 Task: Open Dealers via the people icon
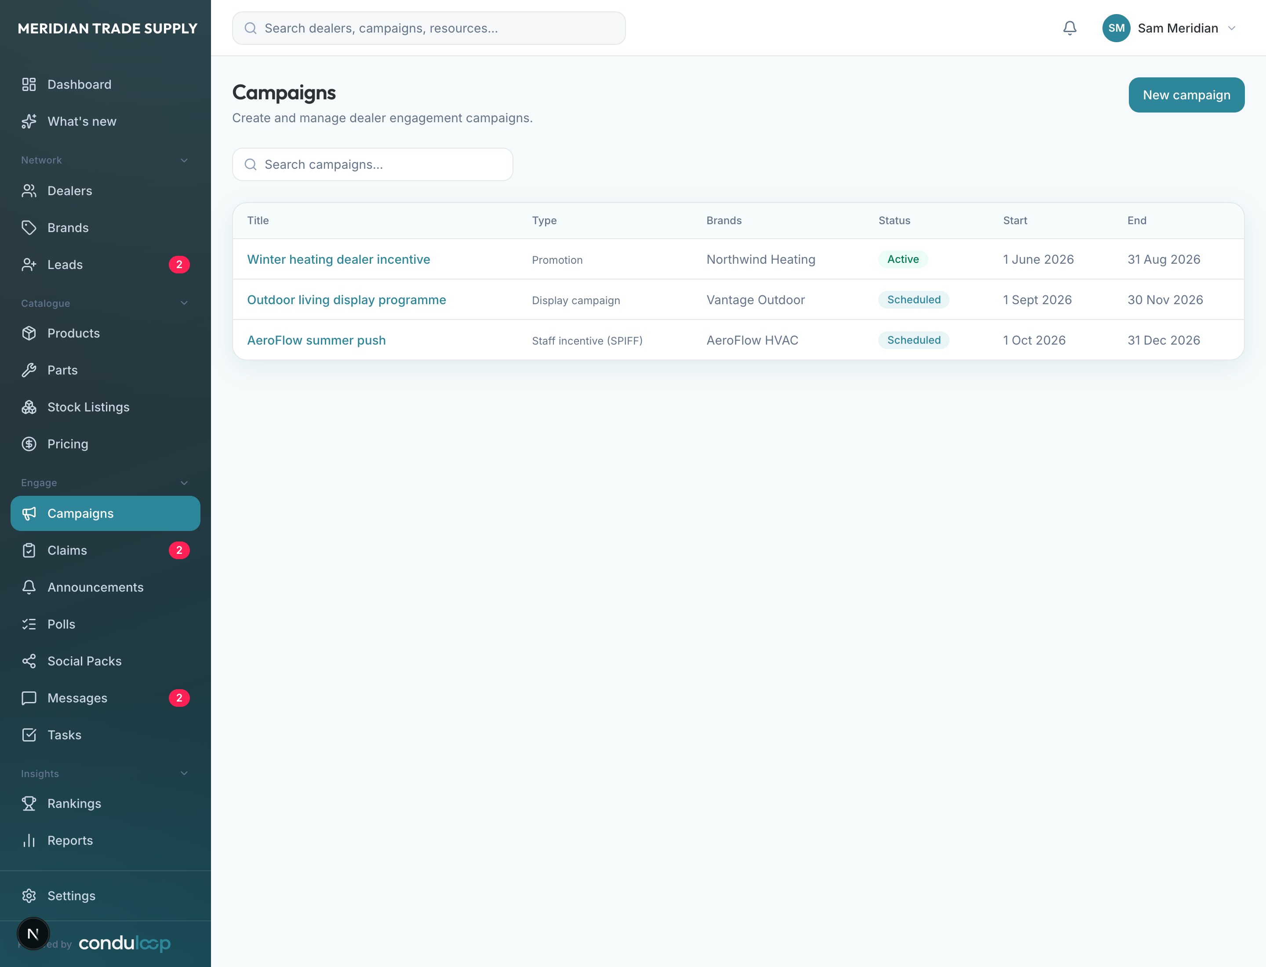tap(29, 190)
